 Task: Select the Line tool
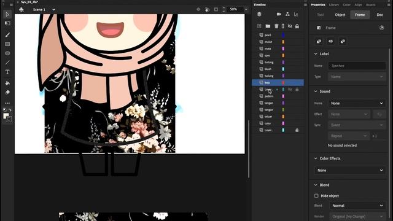point(7,63)
